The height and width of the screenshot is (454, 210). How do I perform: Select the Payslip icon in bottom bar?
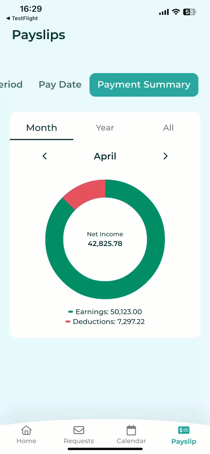coord(184,430)
